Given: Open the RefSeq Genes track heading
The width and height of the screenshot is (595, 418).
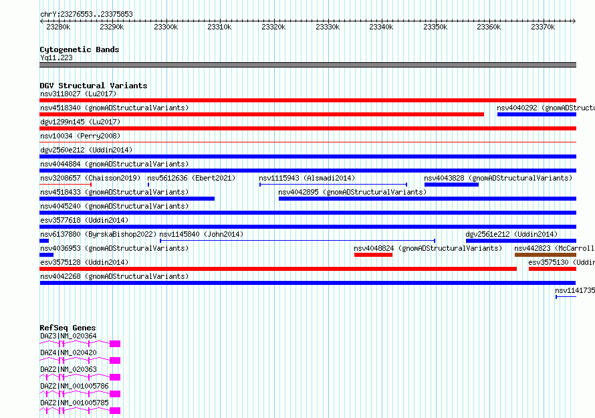Looking at the screenshot, I should (68, 328).
